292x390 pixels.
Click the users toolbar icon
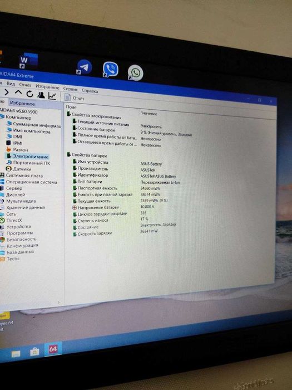pos(41,95)
